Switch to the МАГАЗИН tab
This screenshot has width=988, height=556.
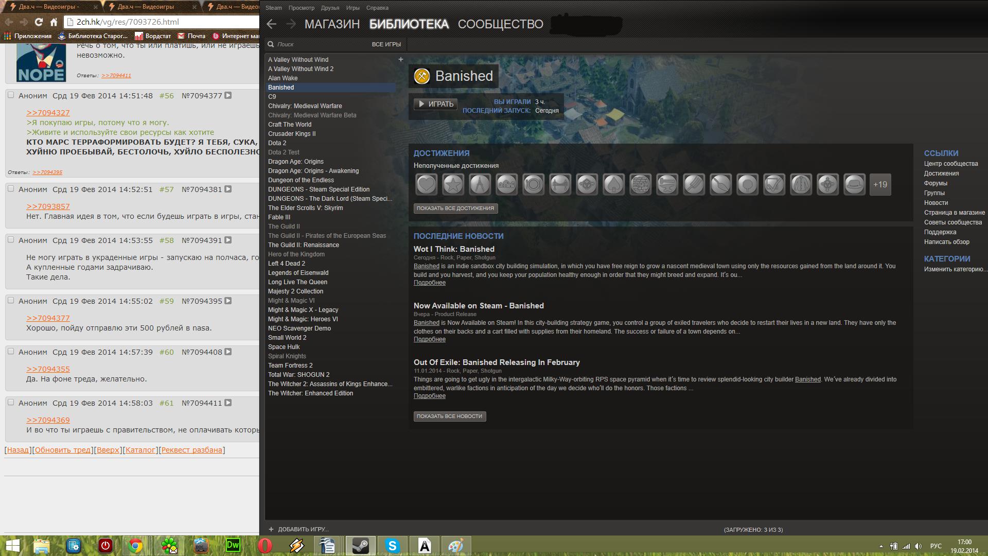point(332,24)
